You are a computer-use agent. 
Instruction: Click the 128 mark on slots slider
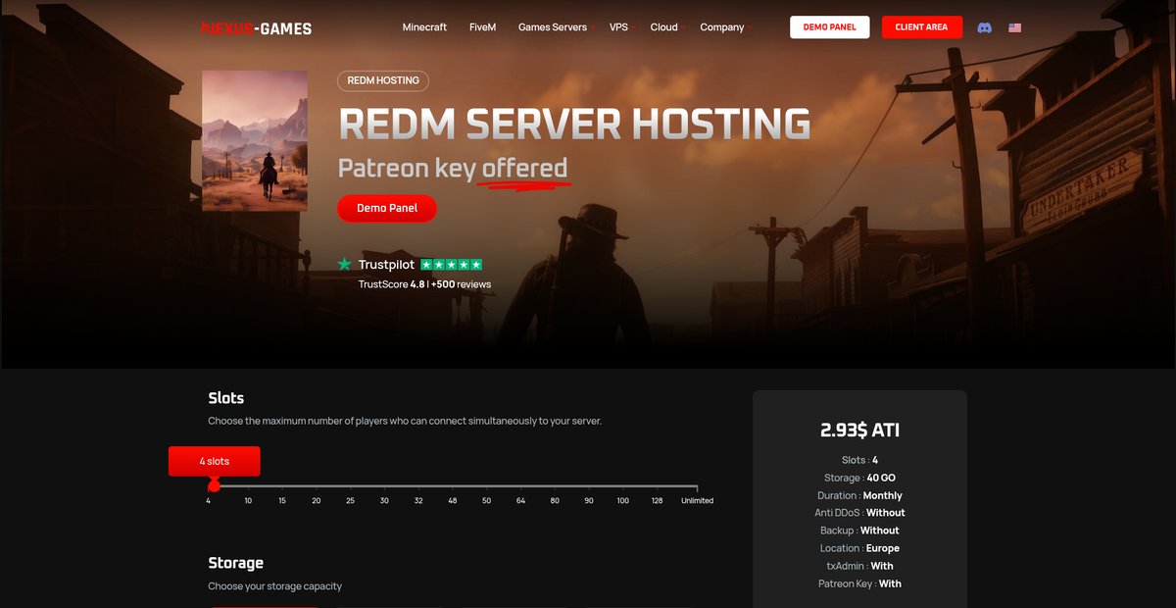point(657,500)
